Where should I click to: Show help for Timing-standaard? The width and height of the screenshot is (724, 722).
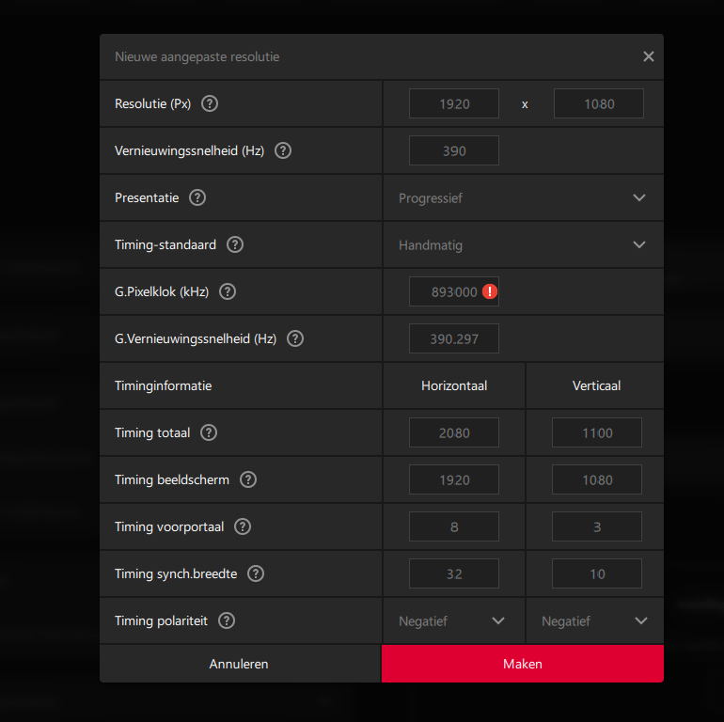point(235,244)
